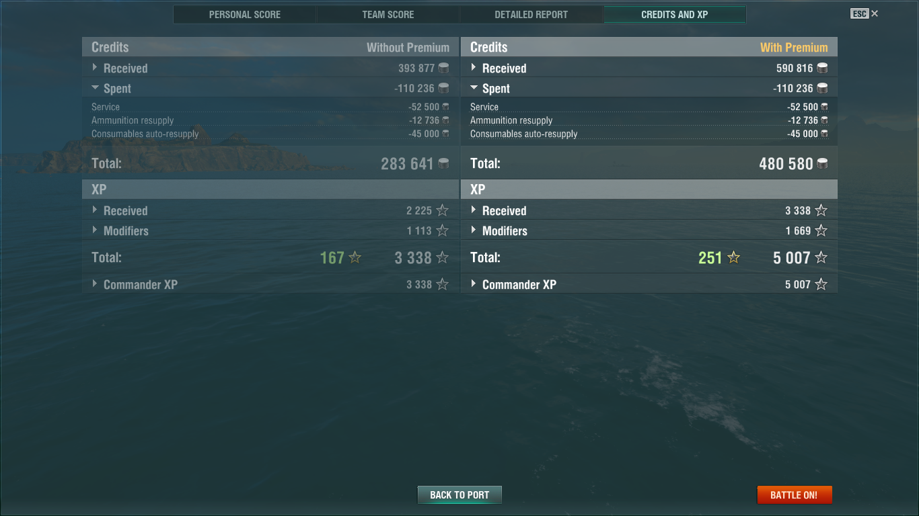The width and height of the screenshot is (919, 516).
Task: Click the star icon beside the free XP value 251
Action: [x=733, y=257]
